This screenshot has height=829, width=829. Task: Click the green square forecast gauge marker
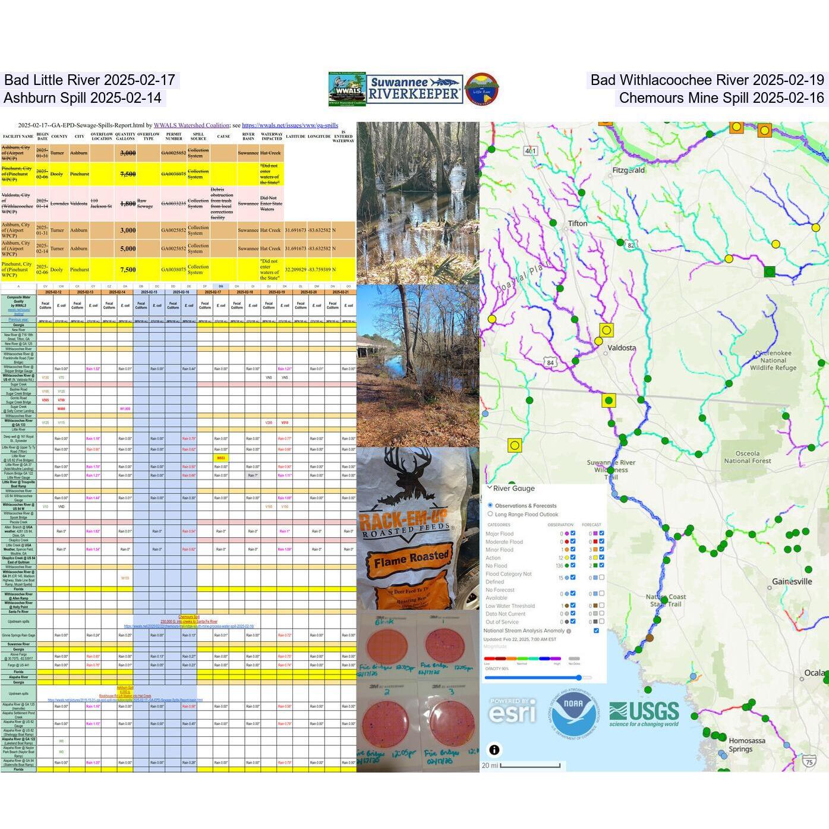(770, 272)
